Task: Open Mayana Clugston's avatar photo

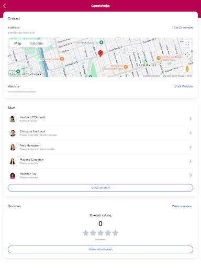Action: coord(13,161)
